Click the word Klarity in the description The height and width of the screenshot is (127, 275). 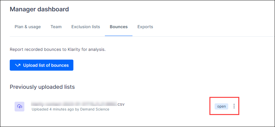[x=74, y=50]
